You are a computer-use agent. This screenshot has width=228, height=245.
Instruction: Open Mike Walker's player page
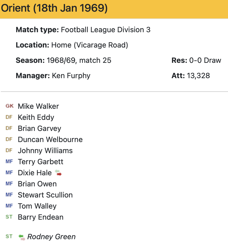point(38,106)
